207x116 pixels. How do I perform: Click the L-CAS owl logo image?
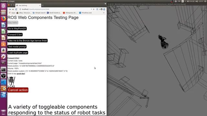(11, 82)
